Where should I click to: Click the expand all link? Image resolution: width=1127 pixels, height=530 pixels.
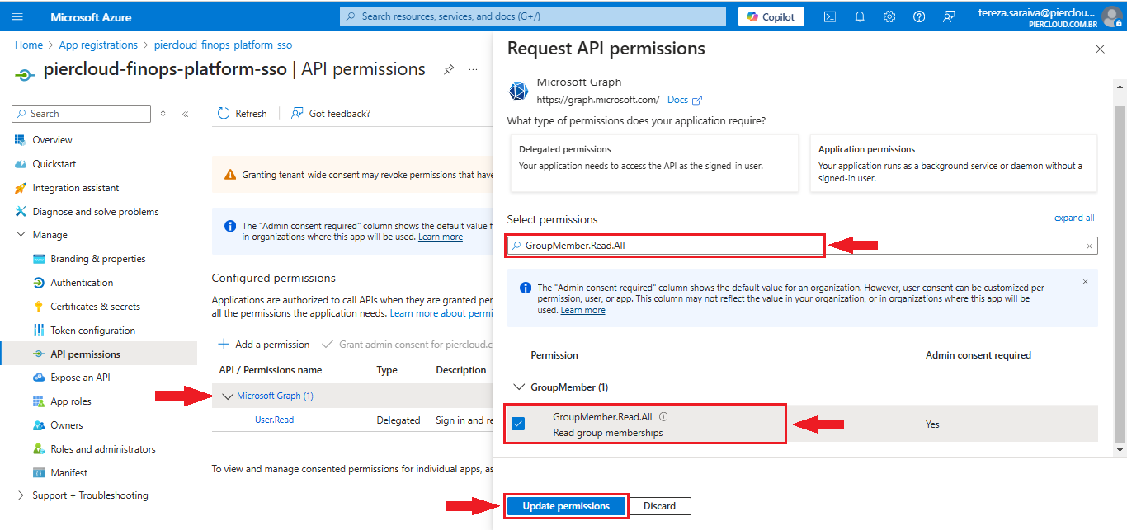[1073, 218]
